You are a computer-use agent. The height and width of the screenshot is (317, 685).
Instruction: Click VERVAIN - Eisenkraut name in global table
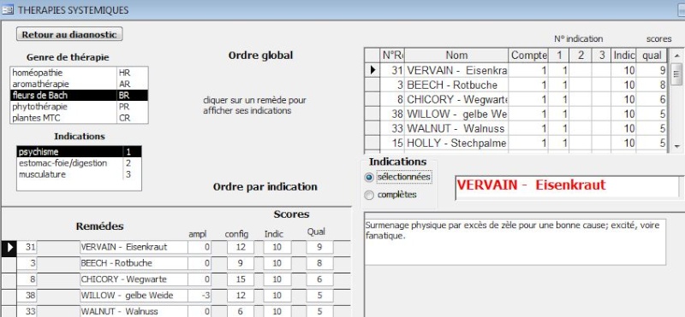click(456, 70)
